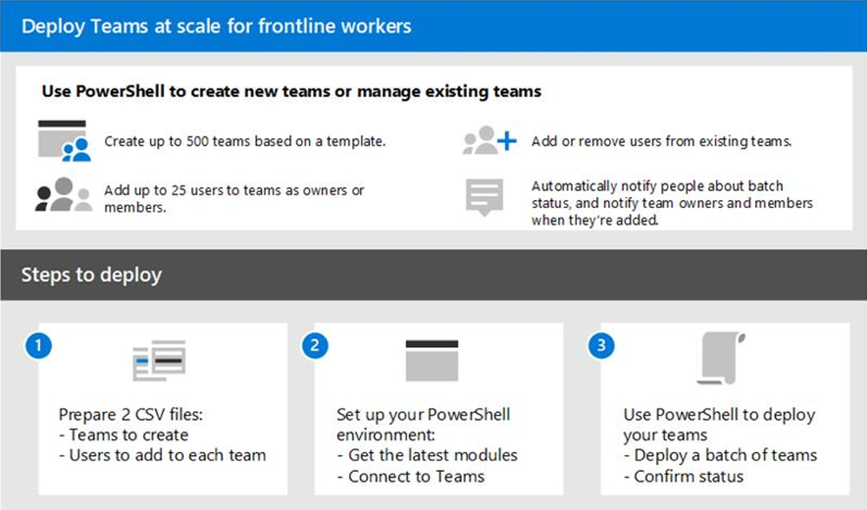Click '- Get the latest modules' line
Image resolution: width=867 pixels, height=510 pixels.
coord(427,455)
